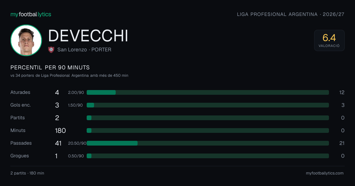Click the 6.4 Valoració rating badge
The height and width of the screenshot is (186, 355).
[329, 40]
